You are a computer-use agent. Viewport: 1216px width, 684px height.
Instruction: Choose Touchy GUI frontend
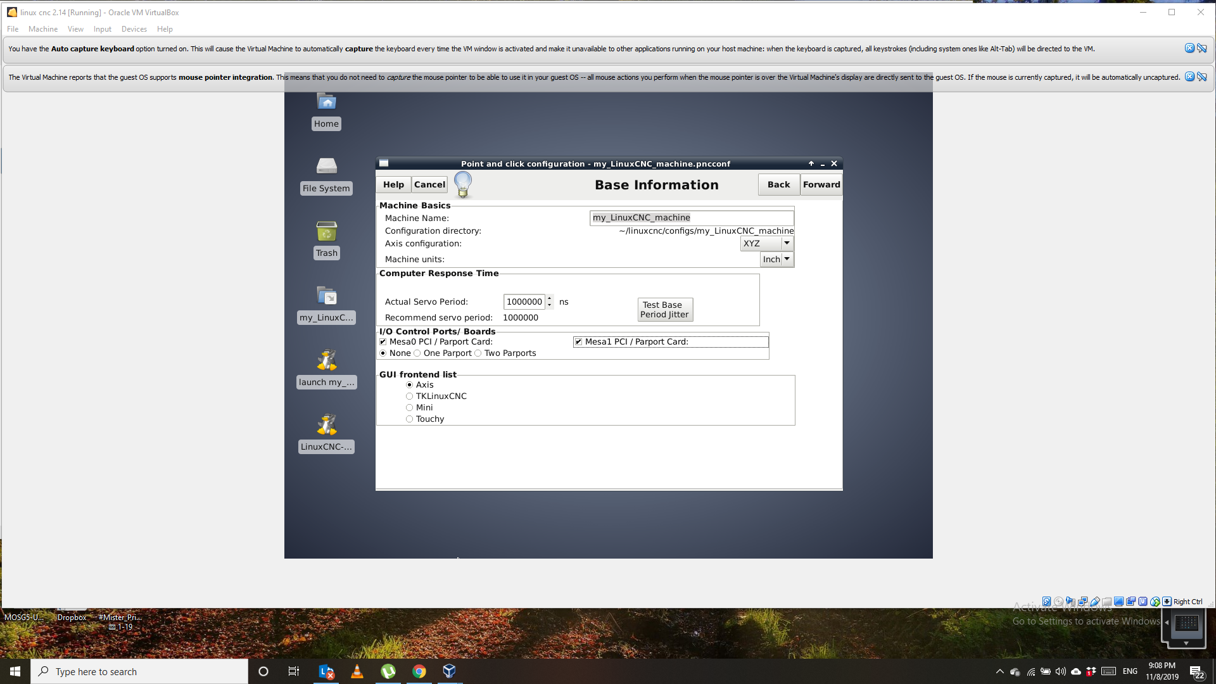409,419
